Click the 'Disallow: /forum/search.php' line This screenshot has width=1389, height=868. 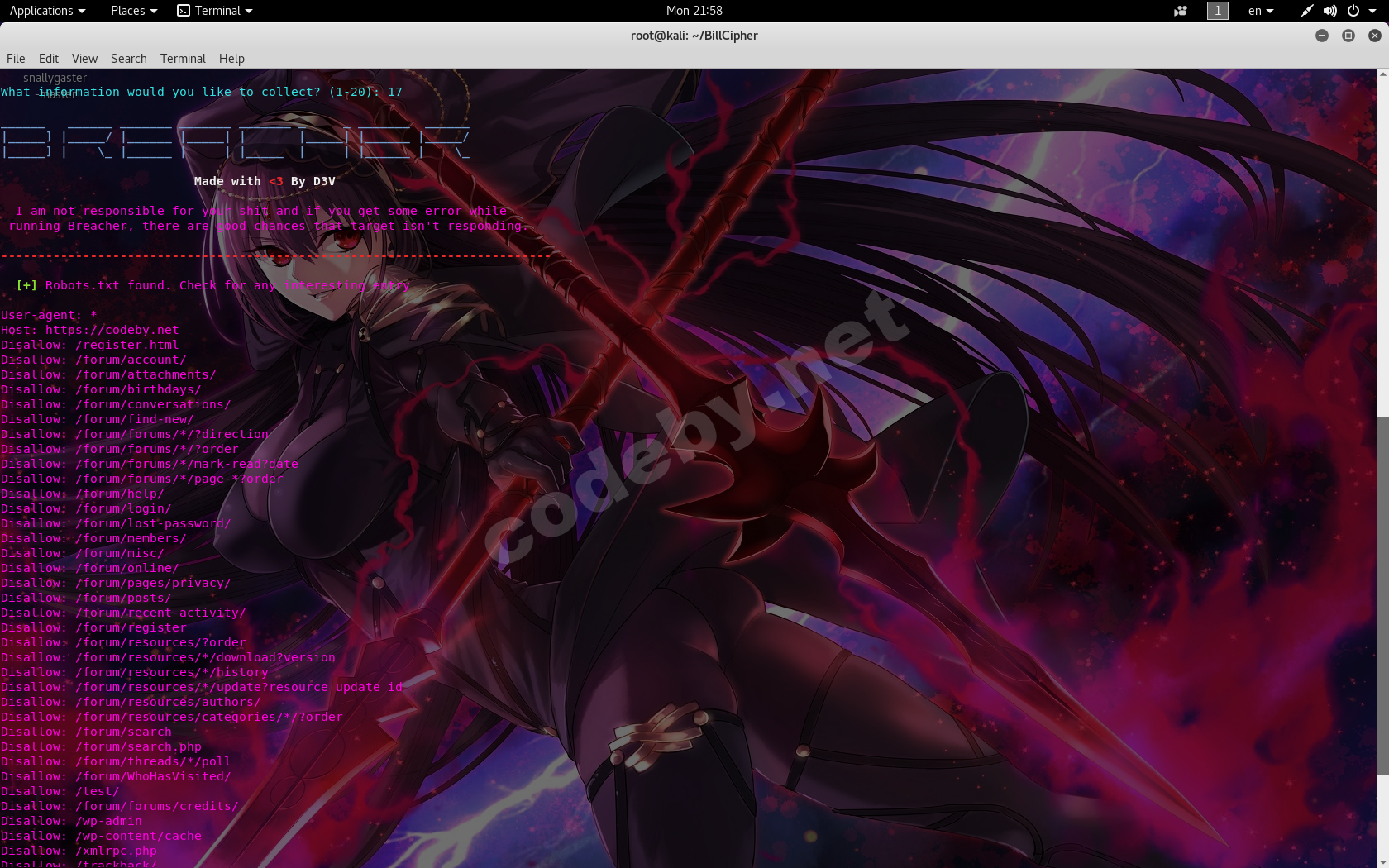pos(101,746)
